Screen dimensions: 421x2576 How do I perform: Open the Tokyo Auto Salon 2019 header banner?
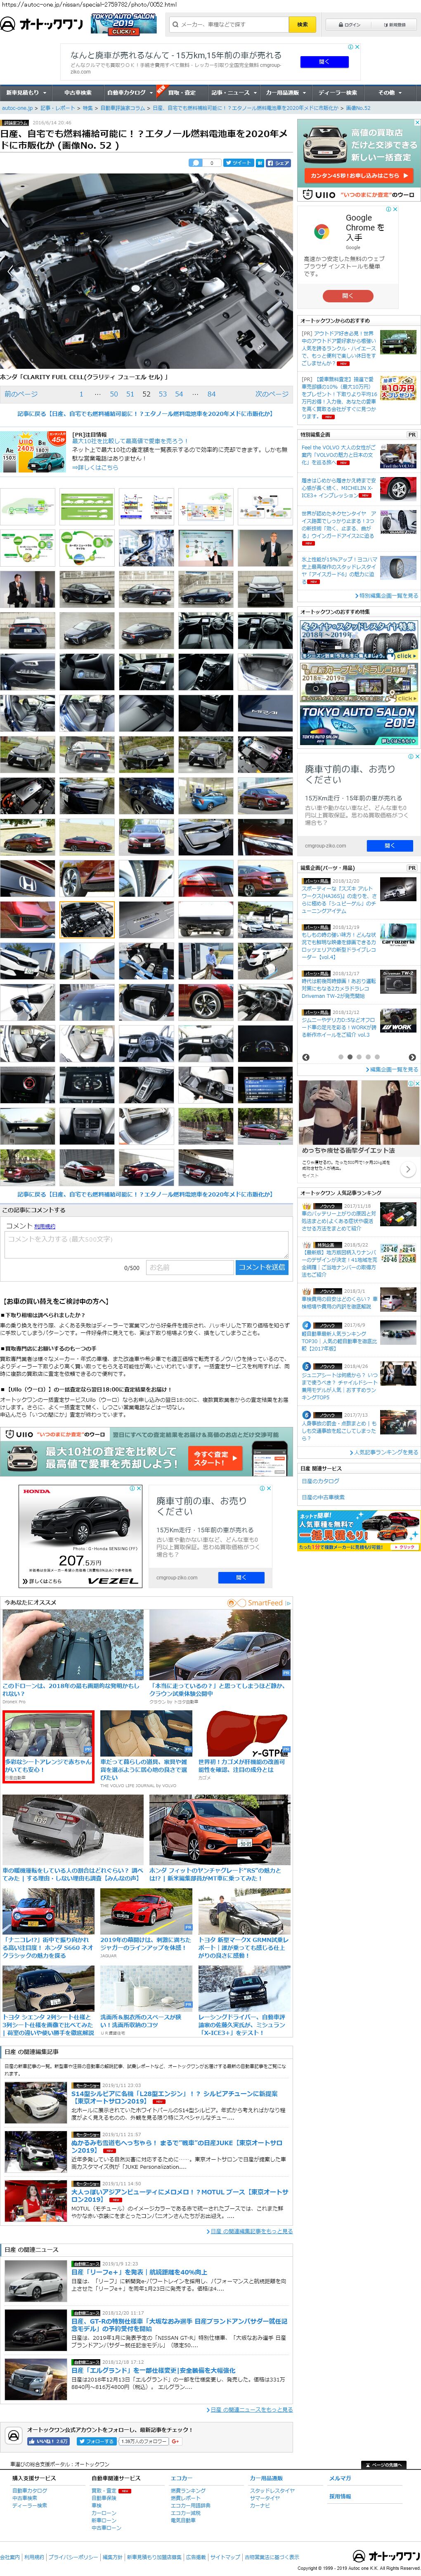click(x=124, y=24)
